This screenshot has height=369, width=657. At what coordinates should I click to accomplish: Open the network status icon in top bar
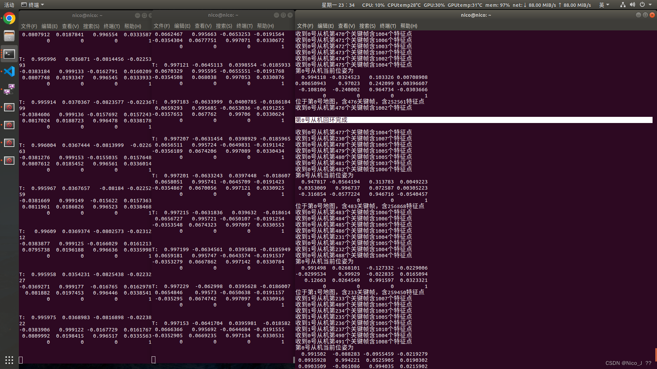[623, 5]
